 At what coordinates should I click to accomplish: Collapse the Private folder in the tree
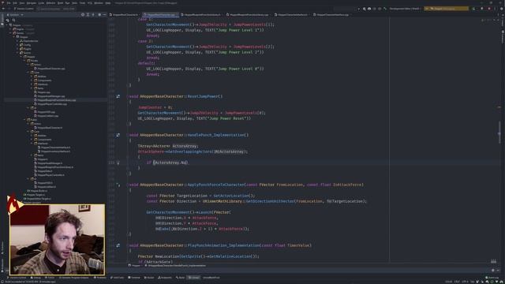coord(24,61)
